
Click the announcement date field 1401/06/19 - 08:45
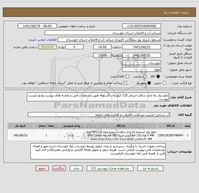tap(37, 26)
